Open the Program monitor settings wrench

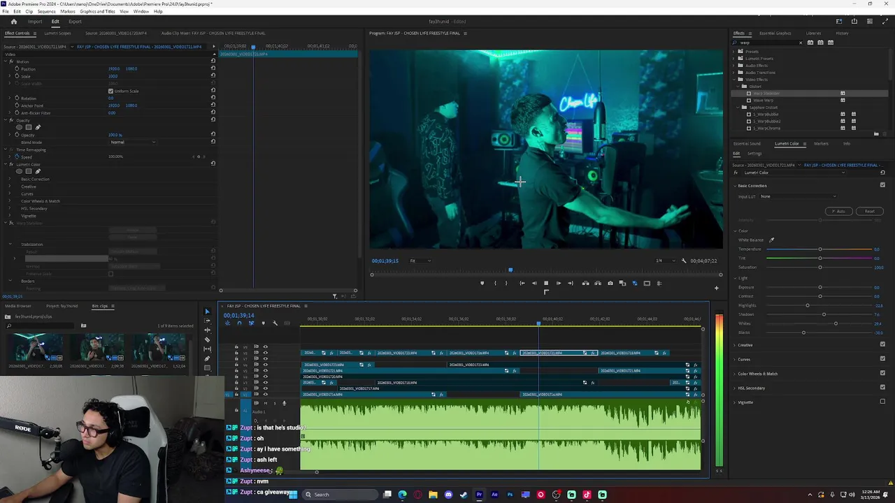tap(684, 261)
